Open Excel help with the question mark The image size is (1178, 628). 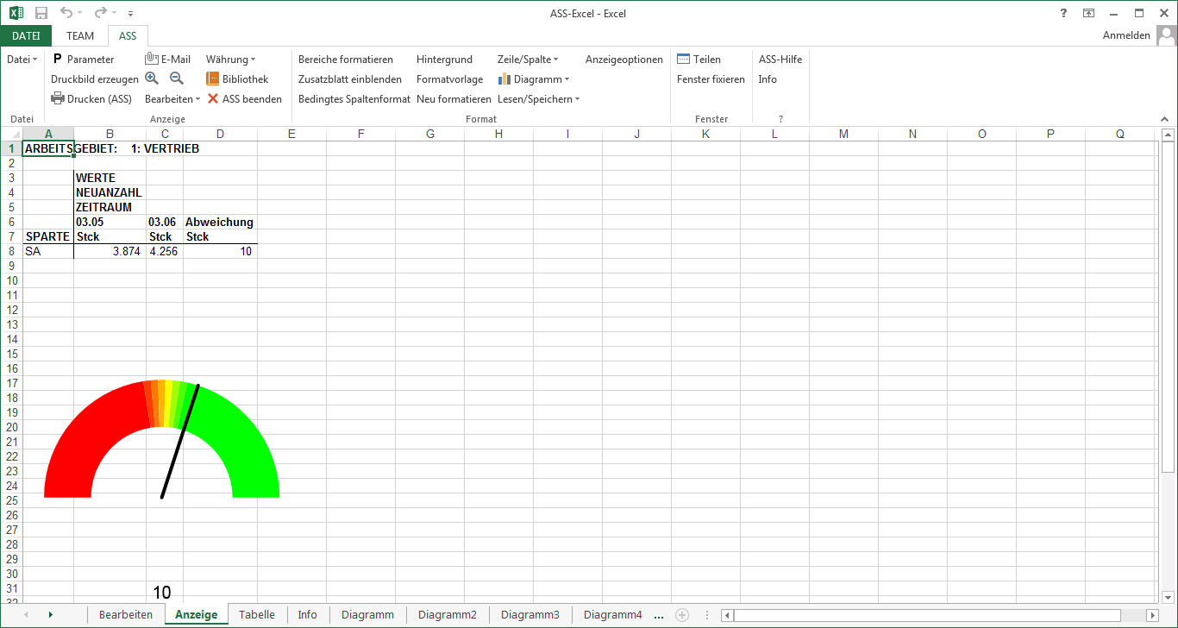coord(1062,13)
